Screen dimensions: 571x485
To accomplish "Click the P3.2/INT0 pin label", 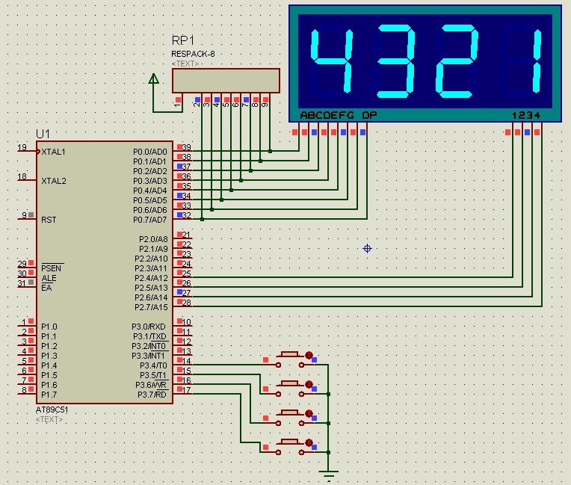I will coord(149,346).
